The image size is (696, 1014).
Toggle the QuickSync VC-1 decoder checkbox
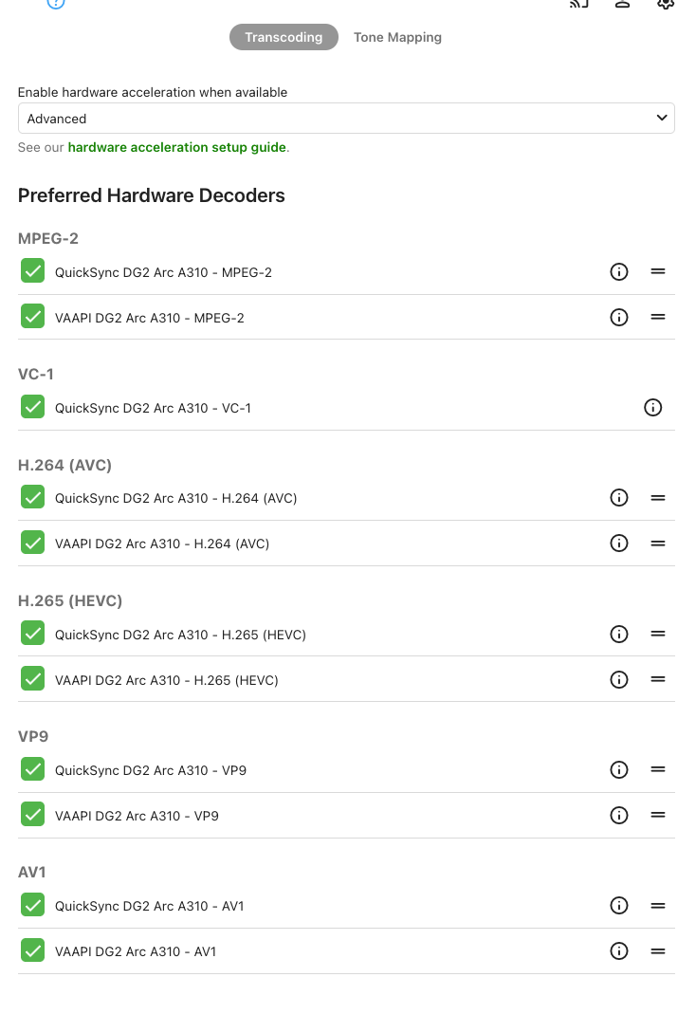click(32, 407)
